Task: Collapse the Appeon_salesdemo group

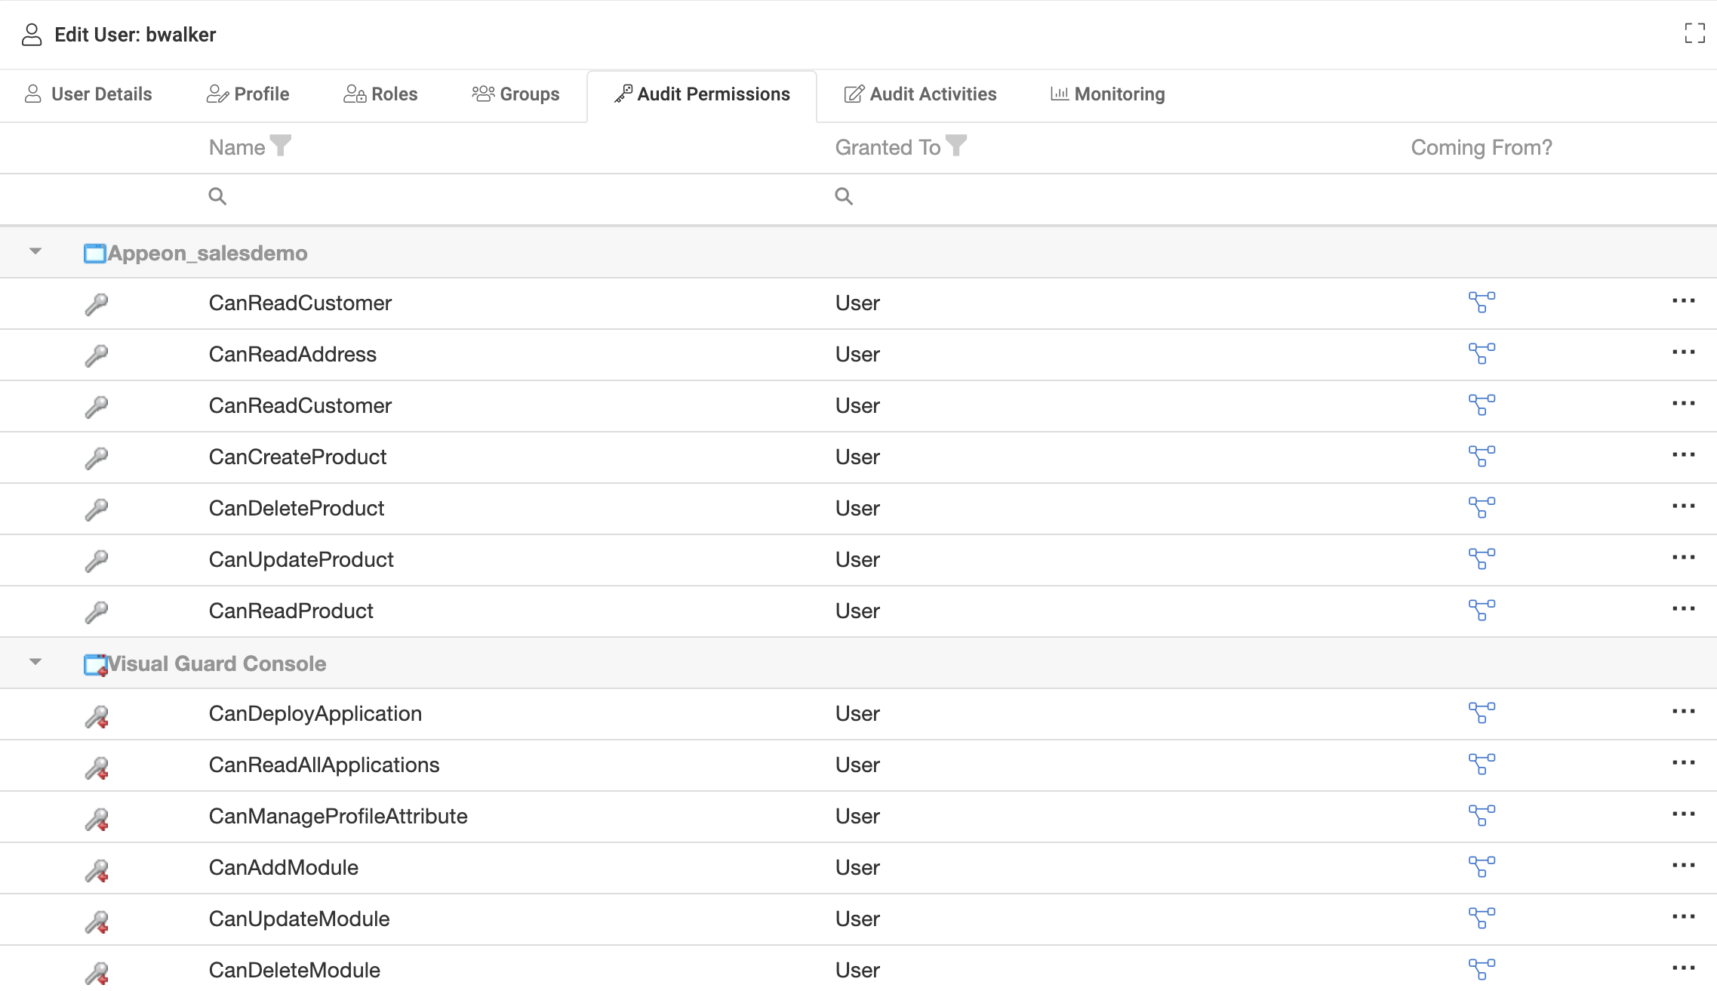Action: (35, 251)
